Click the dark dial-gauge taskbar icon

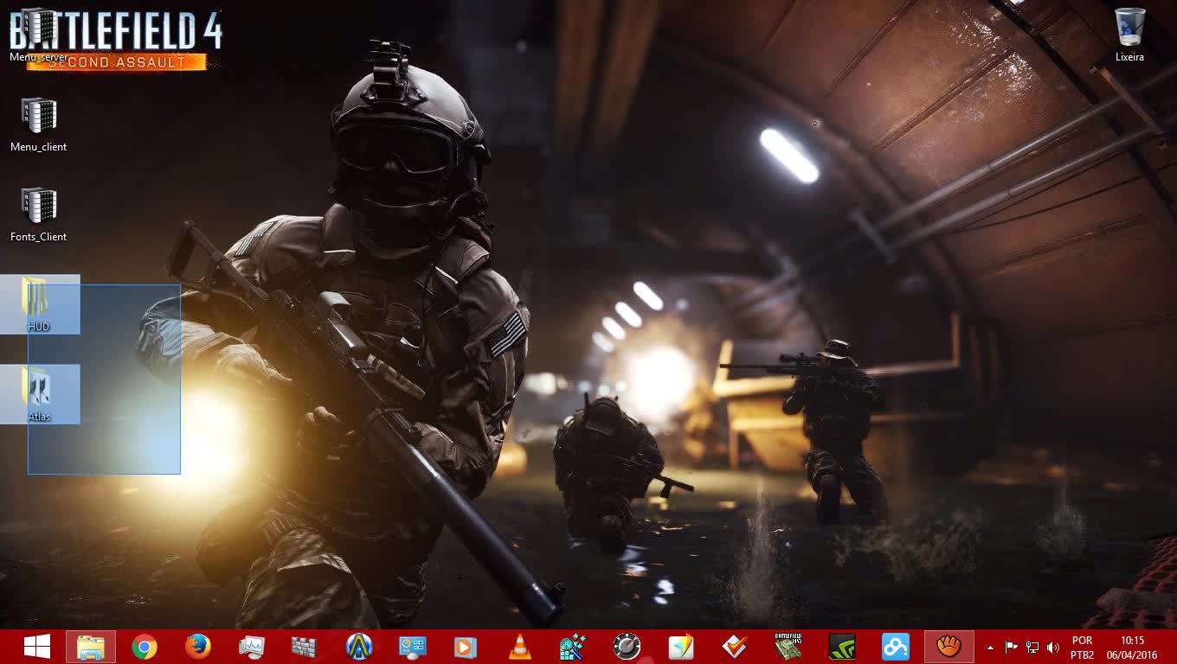pyautogui.click(x=626, y=646)
